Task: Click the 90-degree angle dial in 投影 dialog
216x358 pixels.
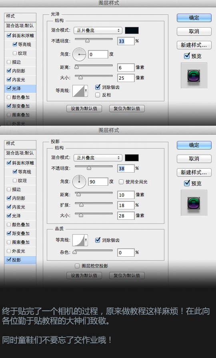Action: [79, 182]
